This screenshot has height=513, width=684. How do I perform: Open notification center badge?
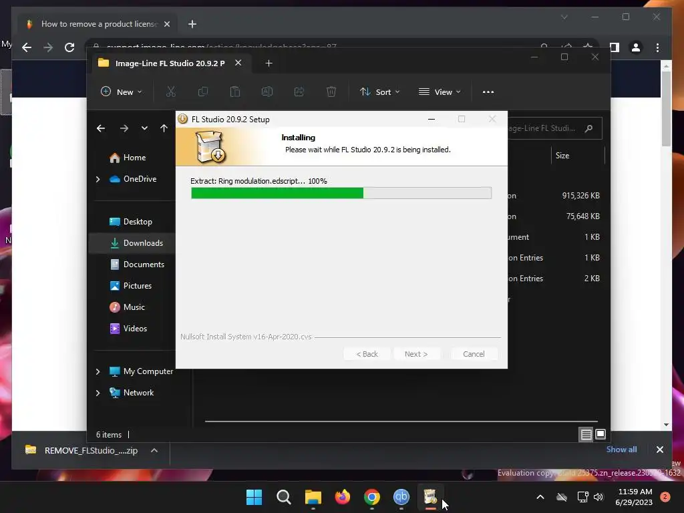pos(665,496)
